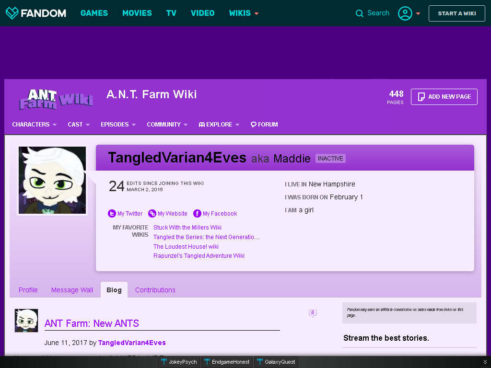Click the Add New Page button

444,97
